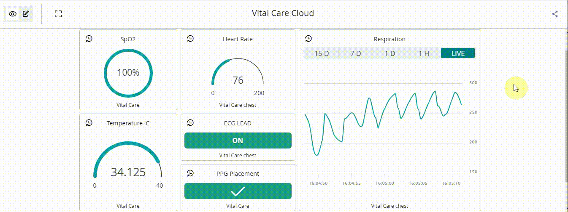Viewport: 568px width, 212px height.
Task: Click the Heart Rate gauge value 76
Action: point(238,80)
